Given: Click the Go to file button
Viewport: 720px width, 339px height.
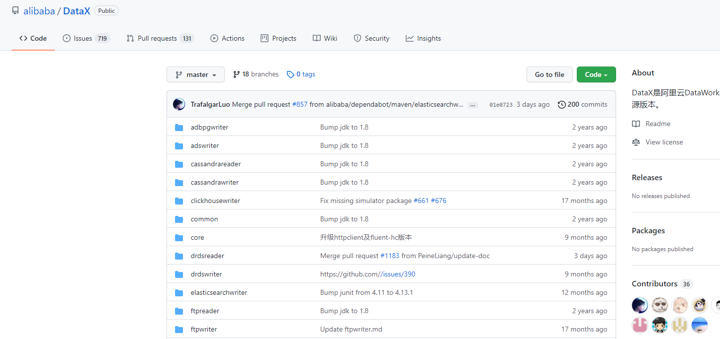Looking at the screenshot, I should click(x=549, y=74).
